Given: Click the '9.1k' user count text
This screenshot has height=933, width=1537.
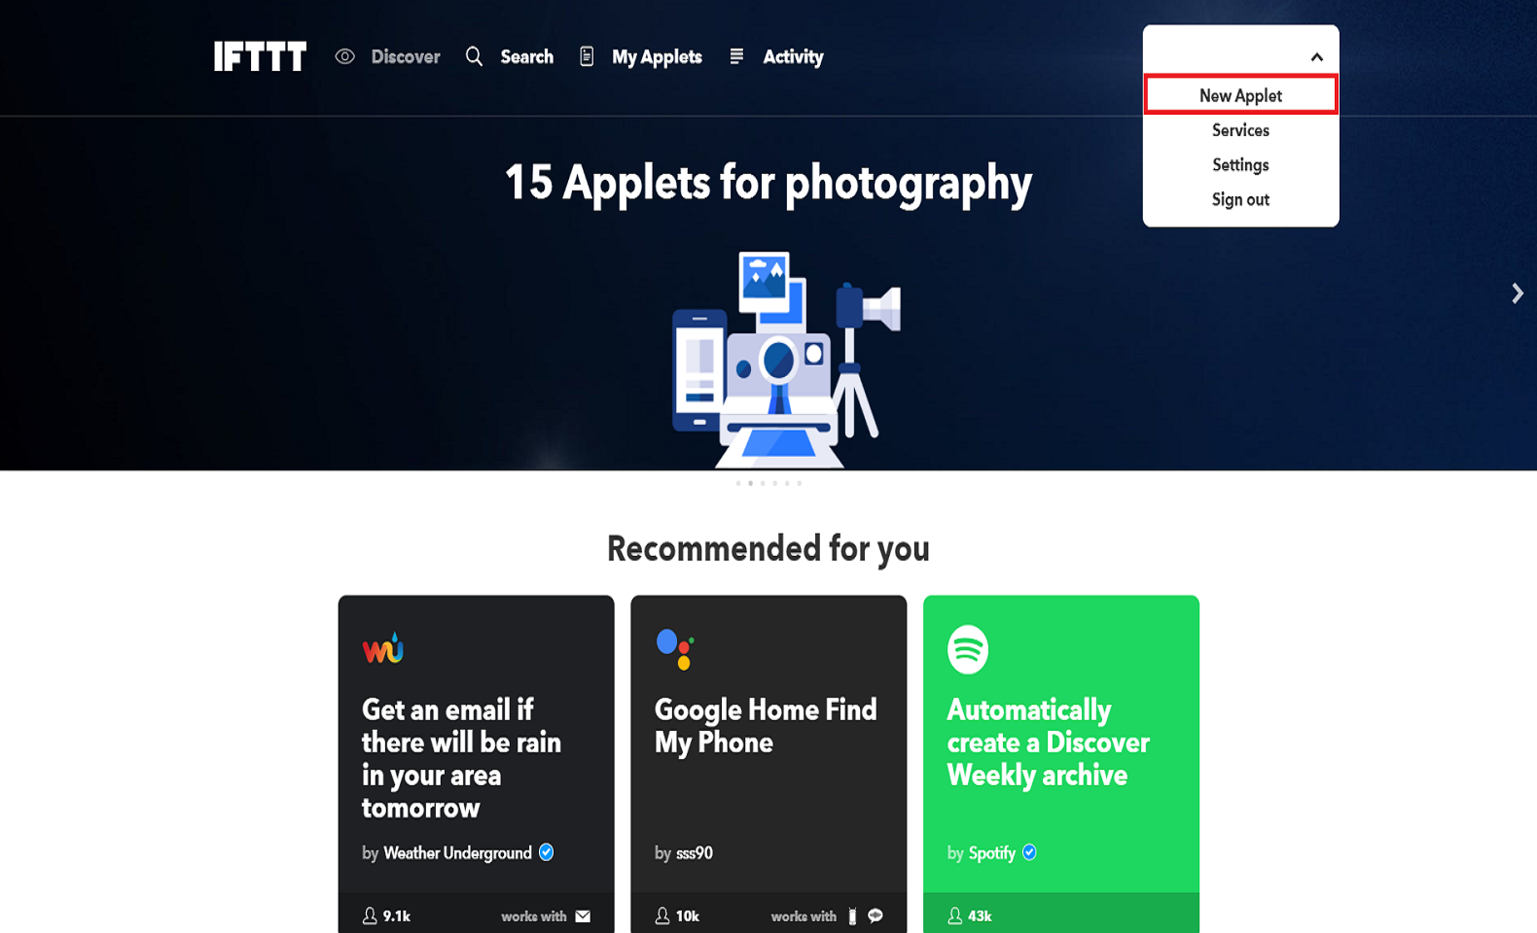Looking at the screenshot, I should 397,916.
